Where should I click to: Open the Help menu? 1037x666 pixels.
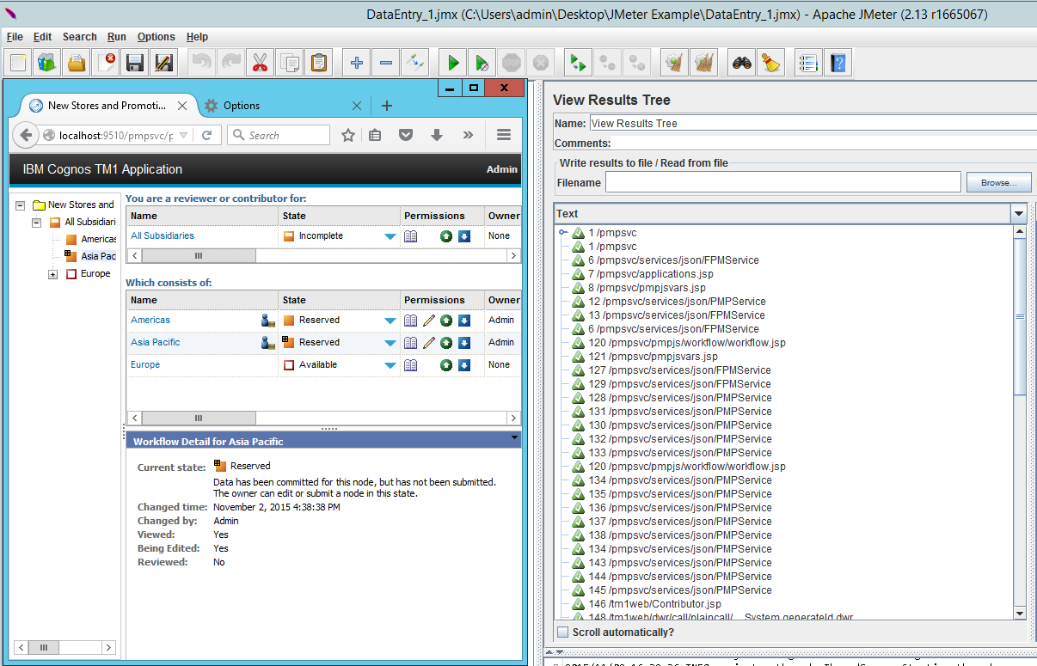[197, 37]
